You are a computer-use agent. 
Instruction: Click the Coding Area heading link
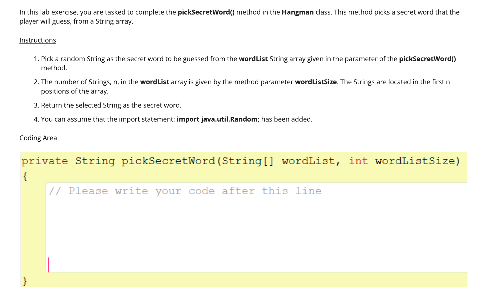(38, 138)
